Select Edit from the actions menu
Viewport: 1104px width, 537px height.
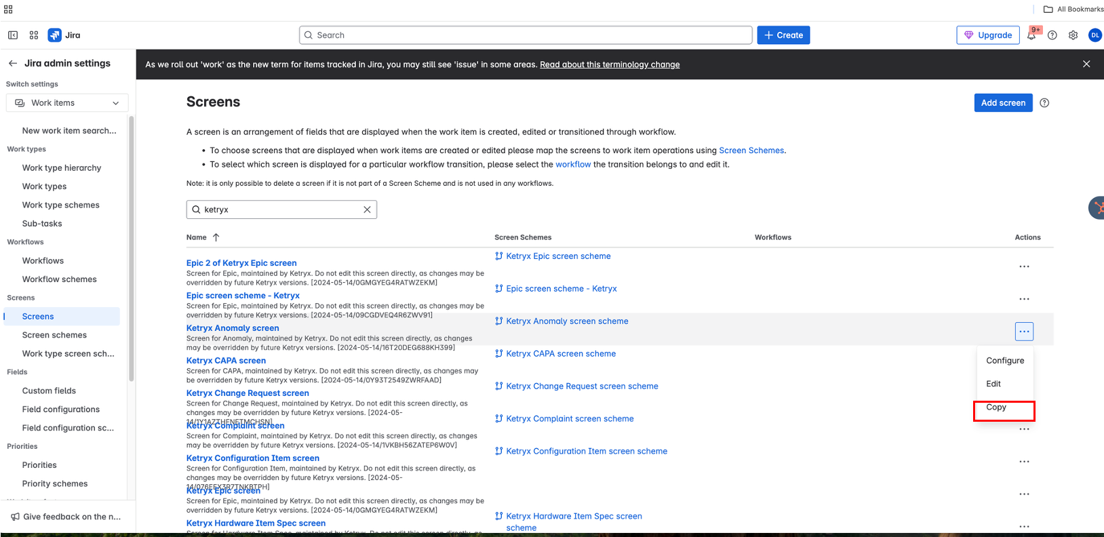[1005, 384]
